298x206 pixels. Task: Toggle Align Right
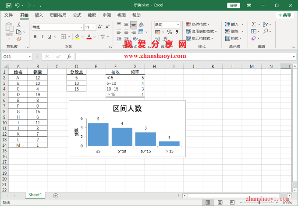(x=134, y=32)
